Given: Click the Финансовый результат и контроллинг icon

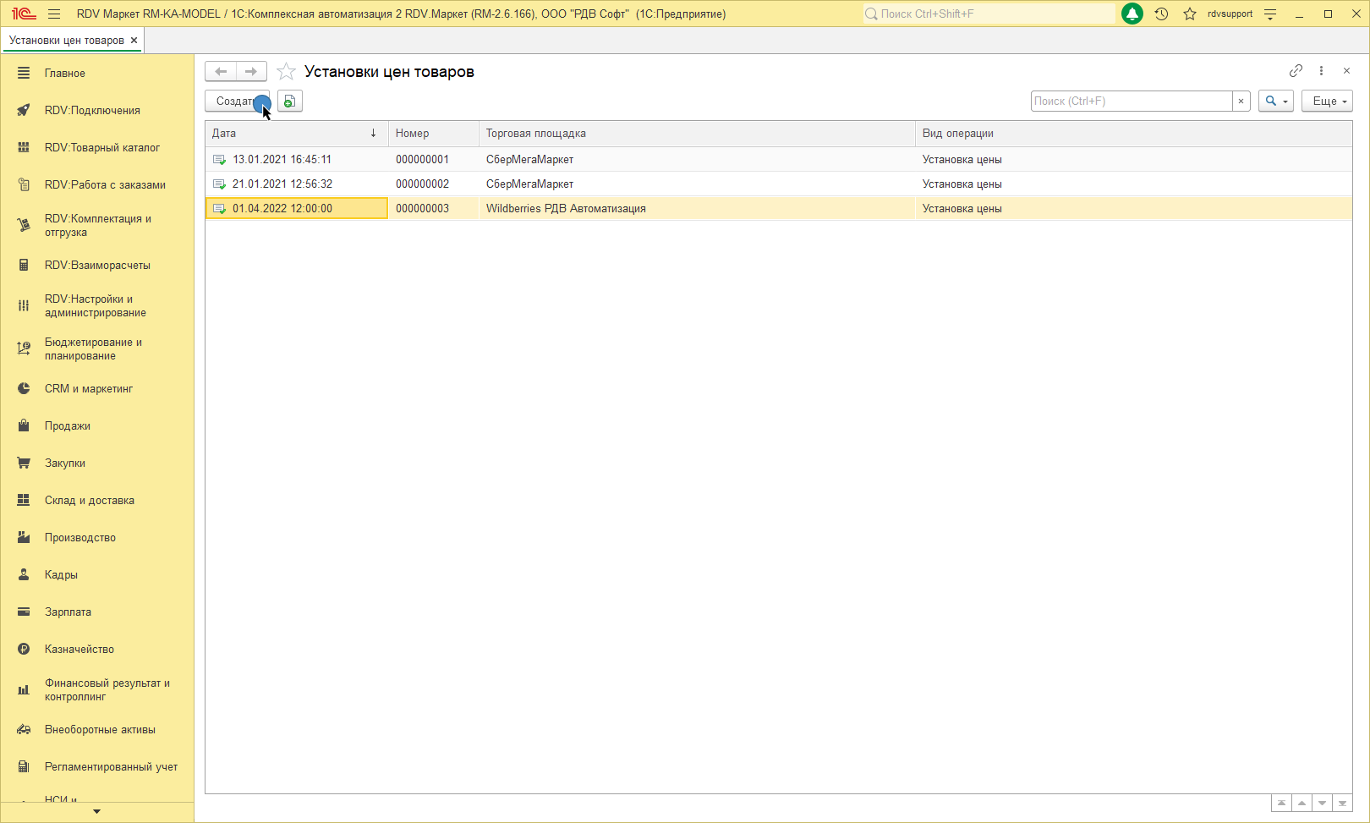Looking at the screenshot, I should [24, 690].
